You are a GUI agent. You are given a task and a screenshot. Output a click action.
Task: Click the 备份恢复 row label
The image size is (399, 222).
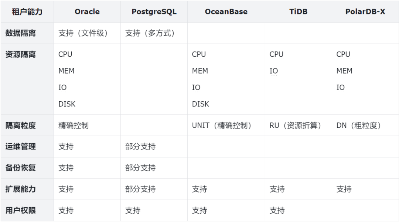21,168
